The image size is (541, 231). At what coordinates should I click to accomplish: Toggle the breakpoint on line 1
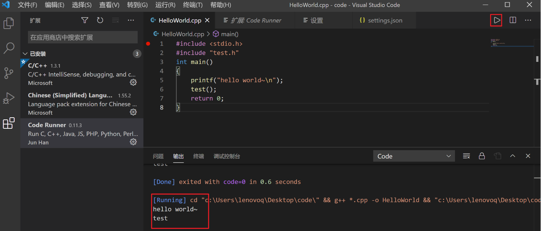[x=148, y=44]
